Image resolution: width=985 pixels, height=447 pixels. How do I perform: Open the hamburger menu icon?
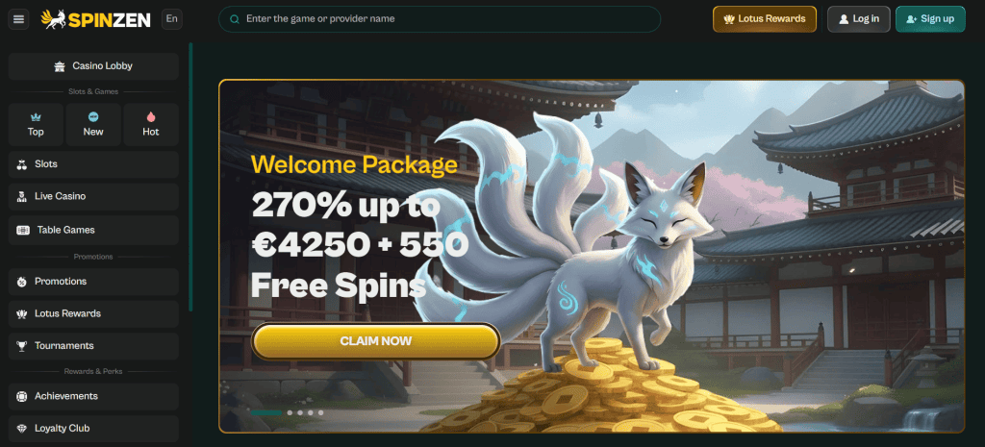click(18, 19)
